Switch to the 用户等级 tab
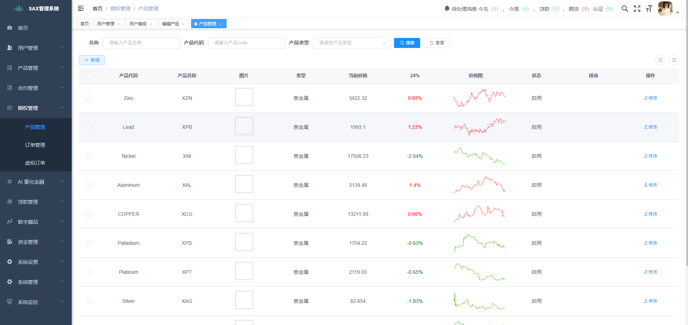 tap(138, 24)
